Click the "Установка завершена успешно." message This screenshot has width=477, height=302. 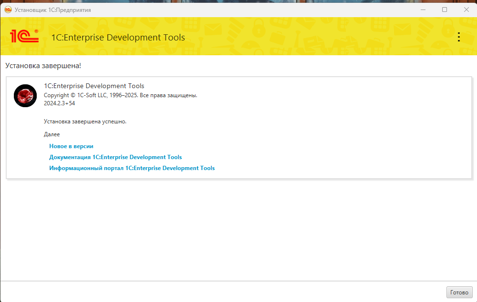pos(85,121)
